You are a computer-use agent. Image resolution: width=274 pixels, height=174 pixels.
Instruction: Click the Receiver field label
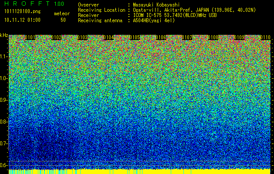coord(88,15)
